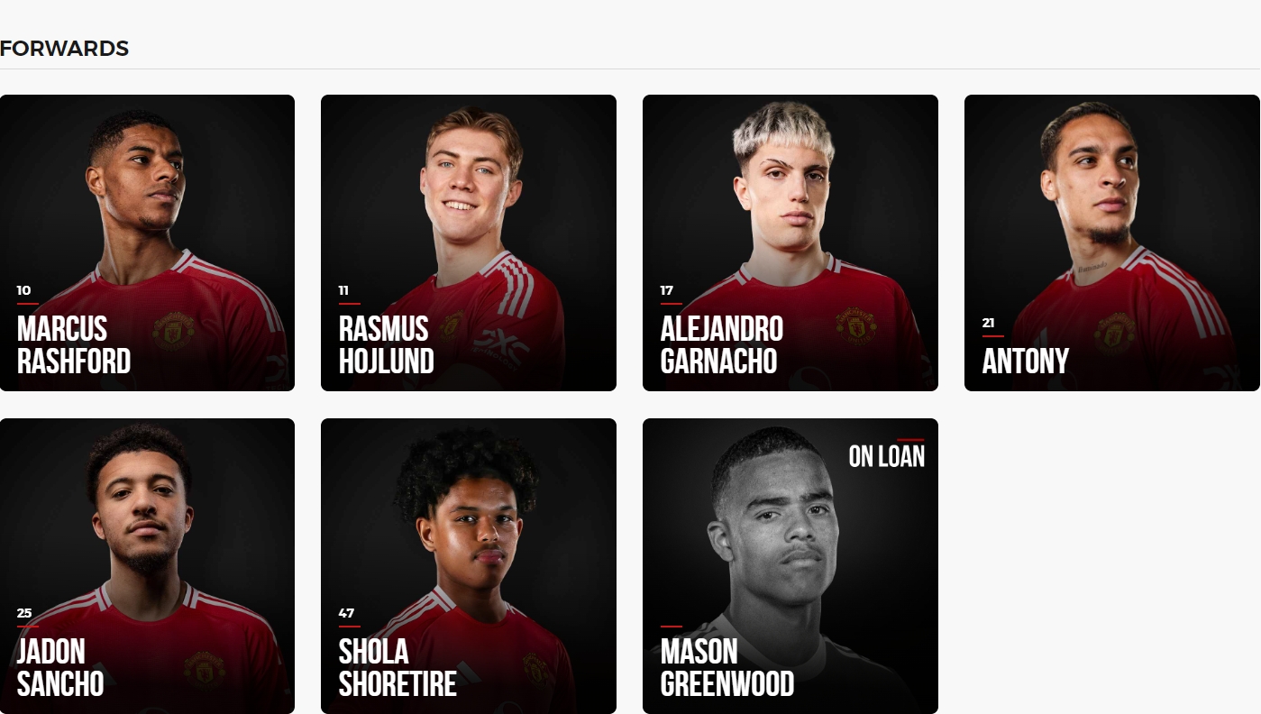Click the Forwards section heading
Viewport: 1261px width, 714px height.
pyautogui.click(x=65, y=49)
